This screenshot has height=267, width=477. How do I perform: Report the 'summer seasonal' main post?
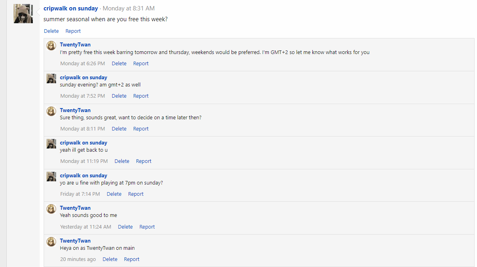tap(73, 31)
